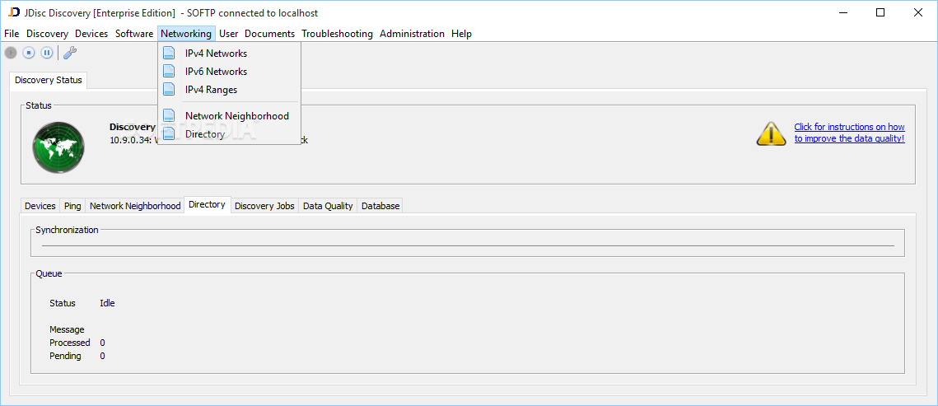This screenshot has height=406, width=938.
Task: Close the JDisc Discovery window
Action: (x=917, y=12)
